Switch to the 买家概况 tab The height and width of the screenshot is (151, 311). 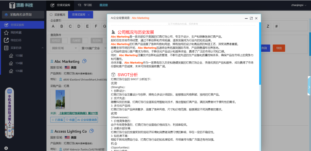(x=57, y=15)
